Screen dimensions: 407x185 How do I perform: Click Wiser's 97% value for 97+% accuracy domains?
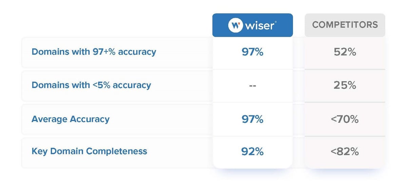click(x=252, y=52)
